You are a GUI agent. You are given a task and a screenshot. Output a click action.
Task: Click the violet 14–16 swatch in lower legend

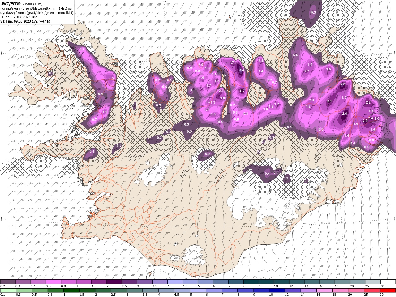(308, 291)
